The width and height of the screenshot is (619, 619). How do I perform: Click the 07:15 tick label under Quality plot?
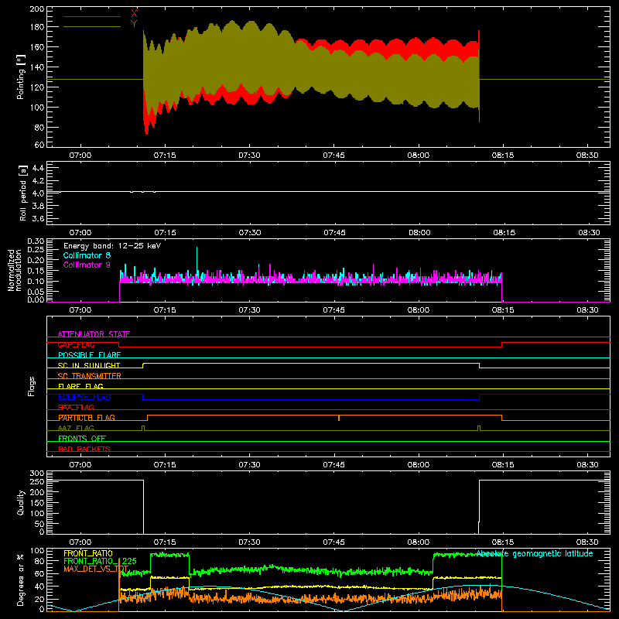coord(165,542)
